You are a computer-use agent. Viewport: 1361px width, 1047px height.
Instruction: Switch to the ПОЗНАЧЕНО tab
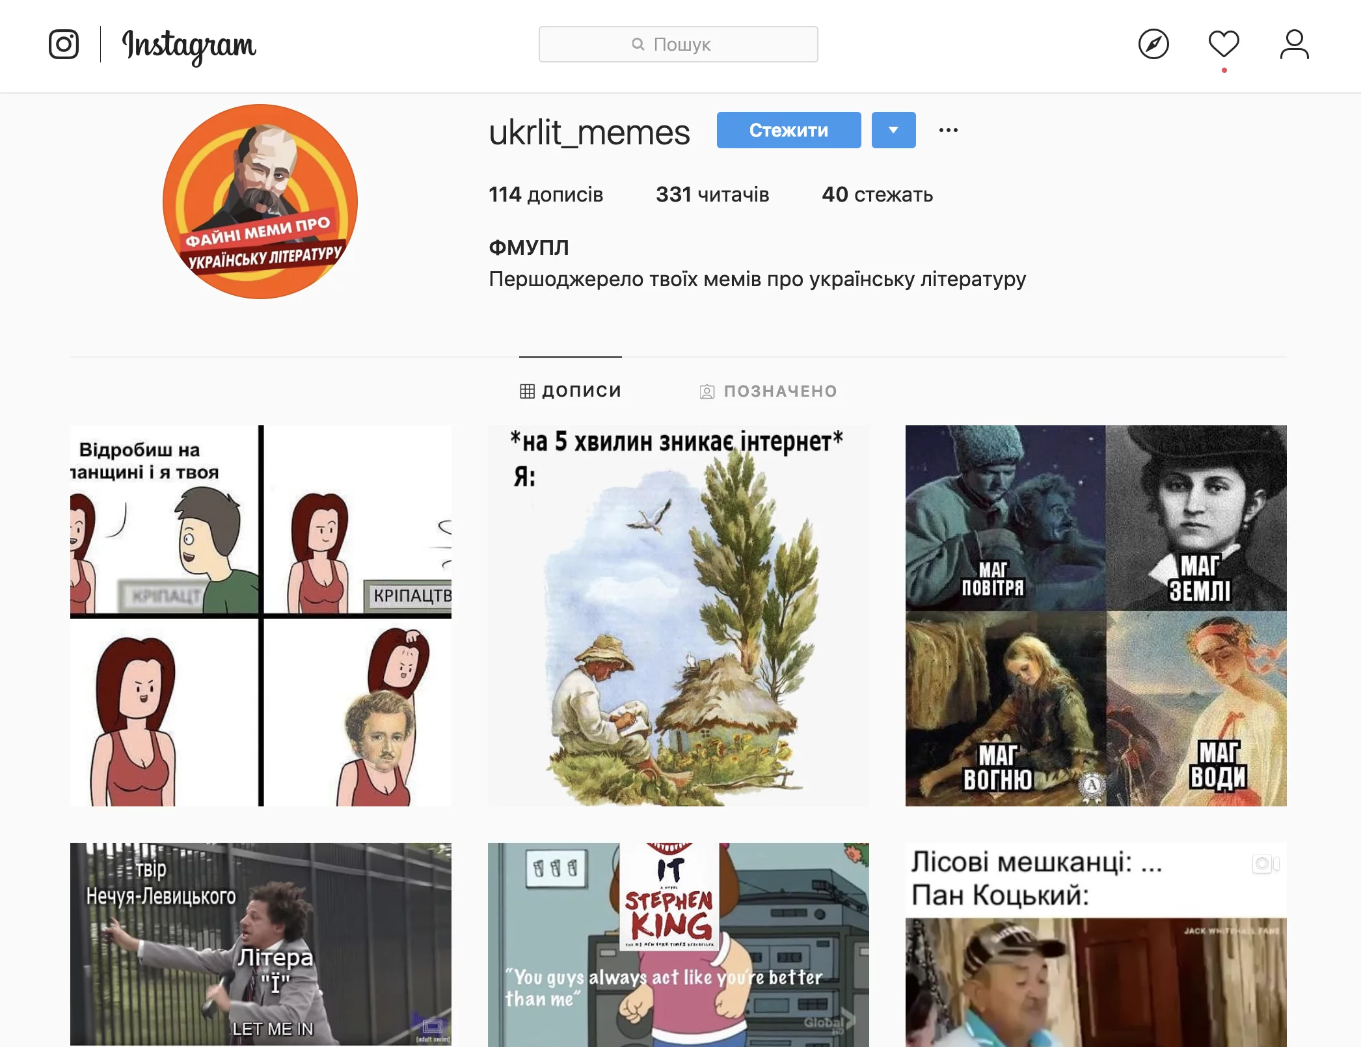point(768,391)
